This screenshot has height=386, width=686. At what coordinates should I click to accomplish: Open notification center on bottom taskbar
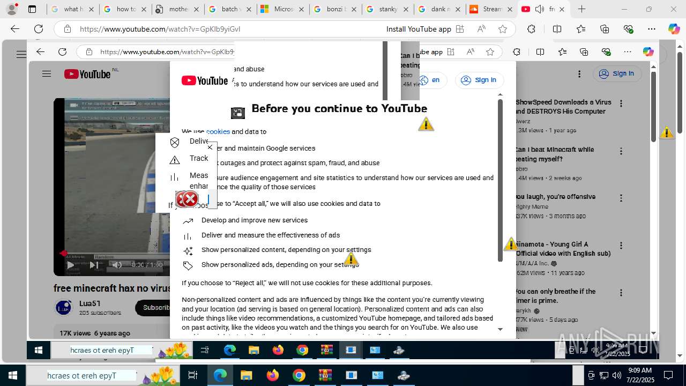668,375
